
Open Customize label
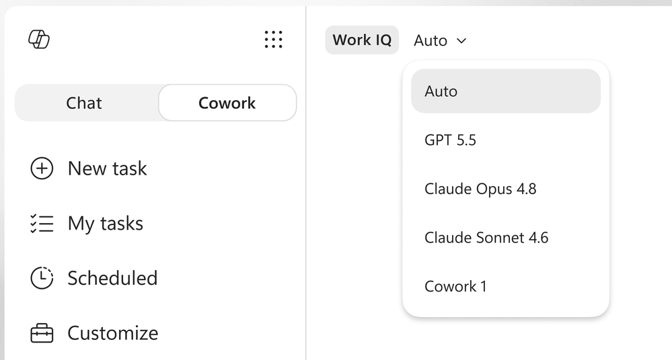(113, 333)
